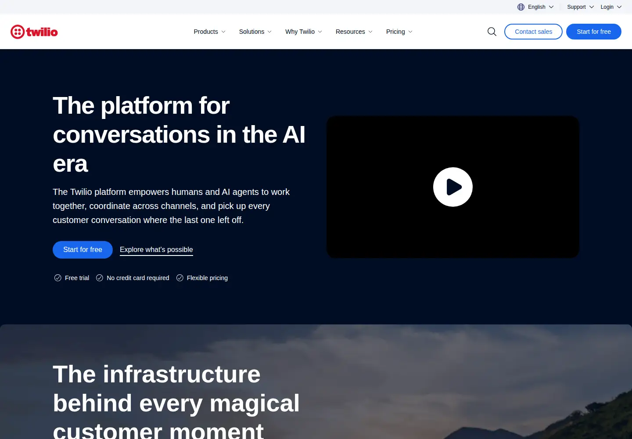Open the Support menu

pyautogui.click(x=580, y=7)
